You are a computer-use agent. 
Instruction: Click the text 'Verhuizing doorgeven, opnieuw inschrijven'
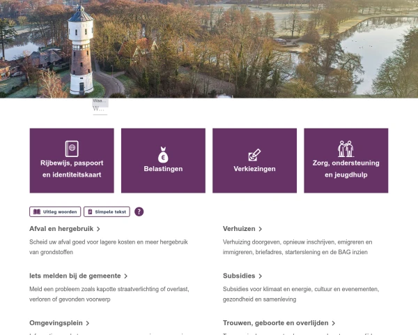[279, 242]
